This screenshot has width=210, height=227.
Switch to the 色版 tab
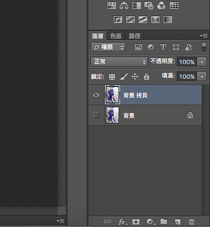[x=116, y=36]
